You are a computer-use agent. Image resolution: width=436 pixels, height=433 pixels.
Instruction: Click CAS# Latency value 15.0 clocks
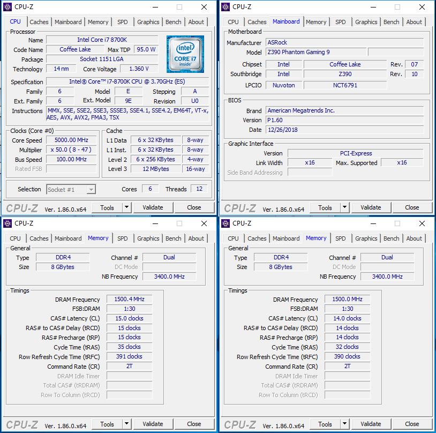click(x=129, y=318)
